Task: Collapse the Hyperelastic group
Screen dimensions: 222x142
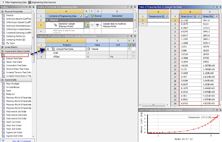Action: [x=2, y=80]
